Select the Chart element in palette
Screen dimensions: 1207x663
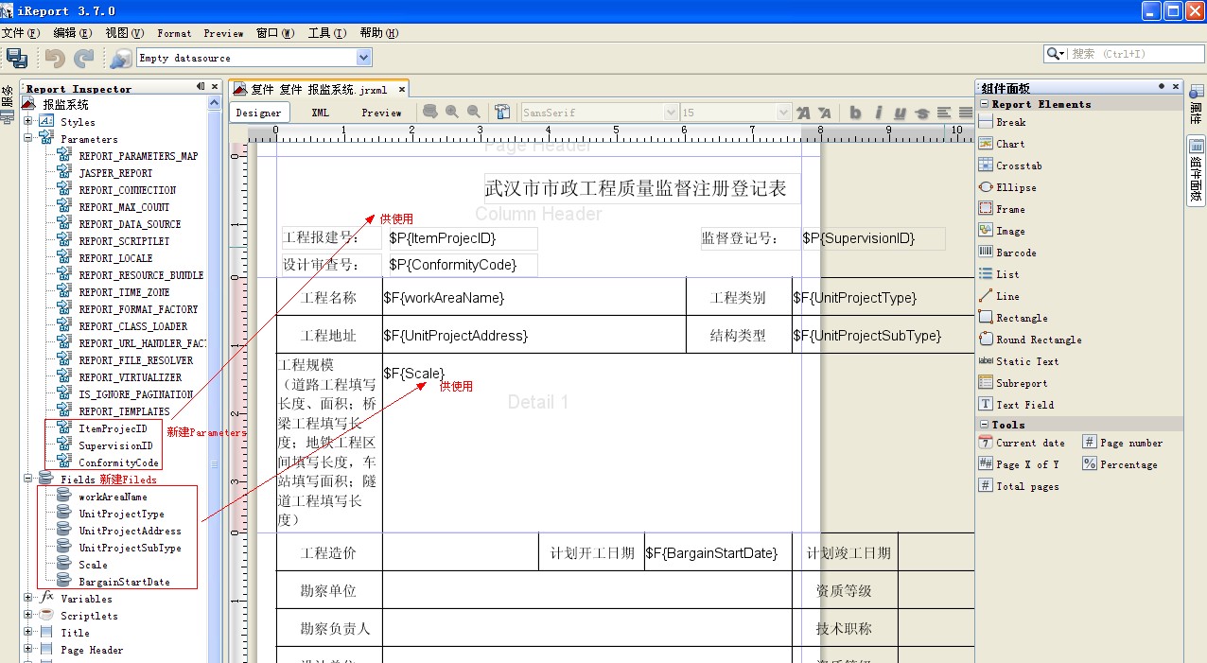pyautogui.click(x=1002, y=144)
